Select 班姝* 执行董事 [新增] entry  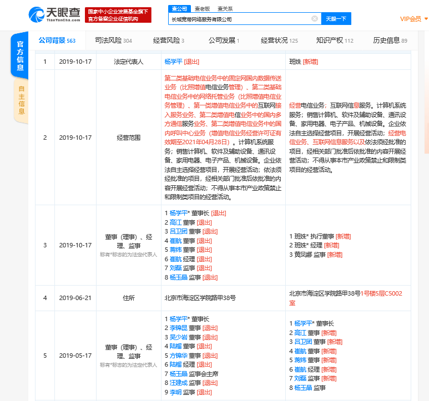[x=320, y=236]
